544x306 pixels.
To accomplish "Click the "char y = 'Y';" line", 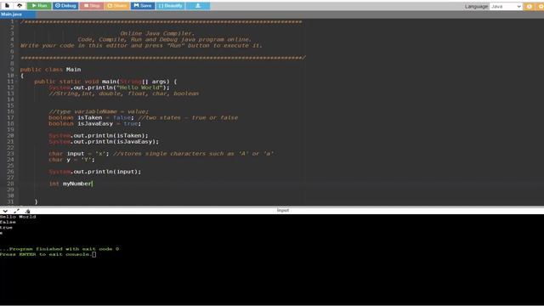I will [x=71, y=160].
